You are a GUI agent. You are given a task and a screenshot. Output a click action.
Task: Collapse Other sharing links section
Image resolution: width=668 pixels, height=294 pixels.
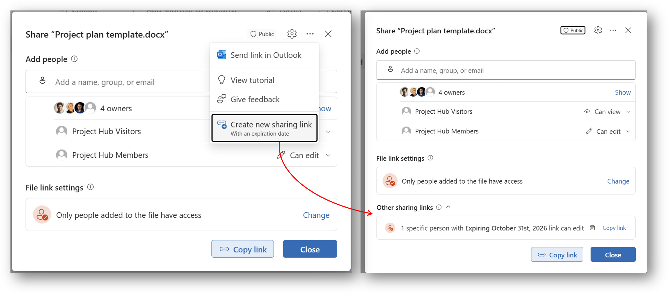tap(448, 207)
